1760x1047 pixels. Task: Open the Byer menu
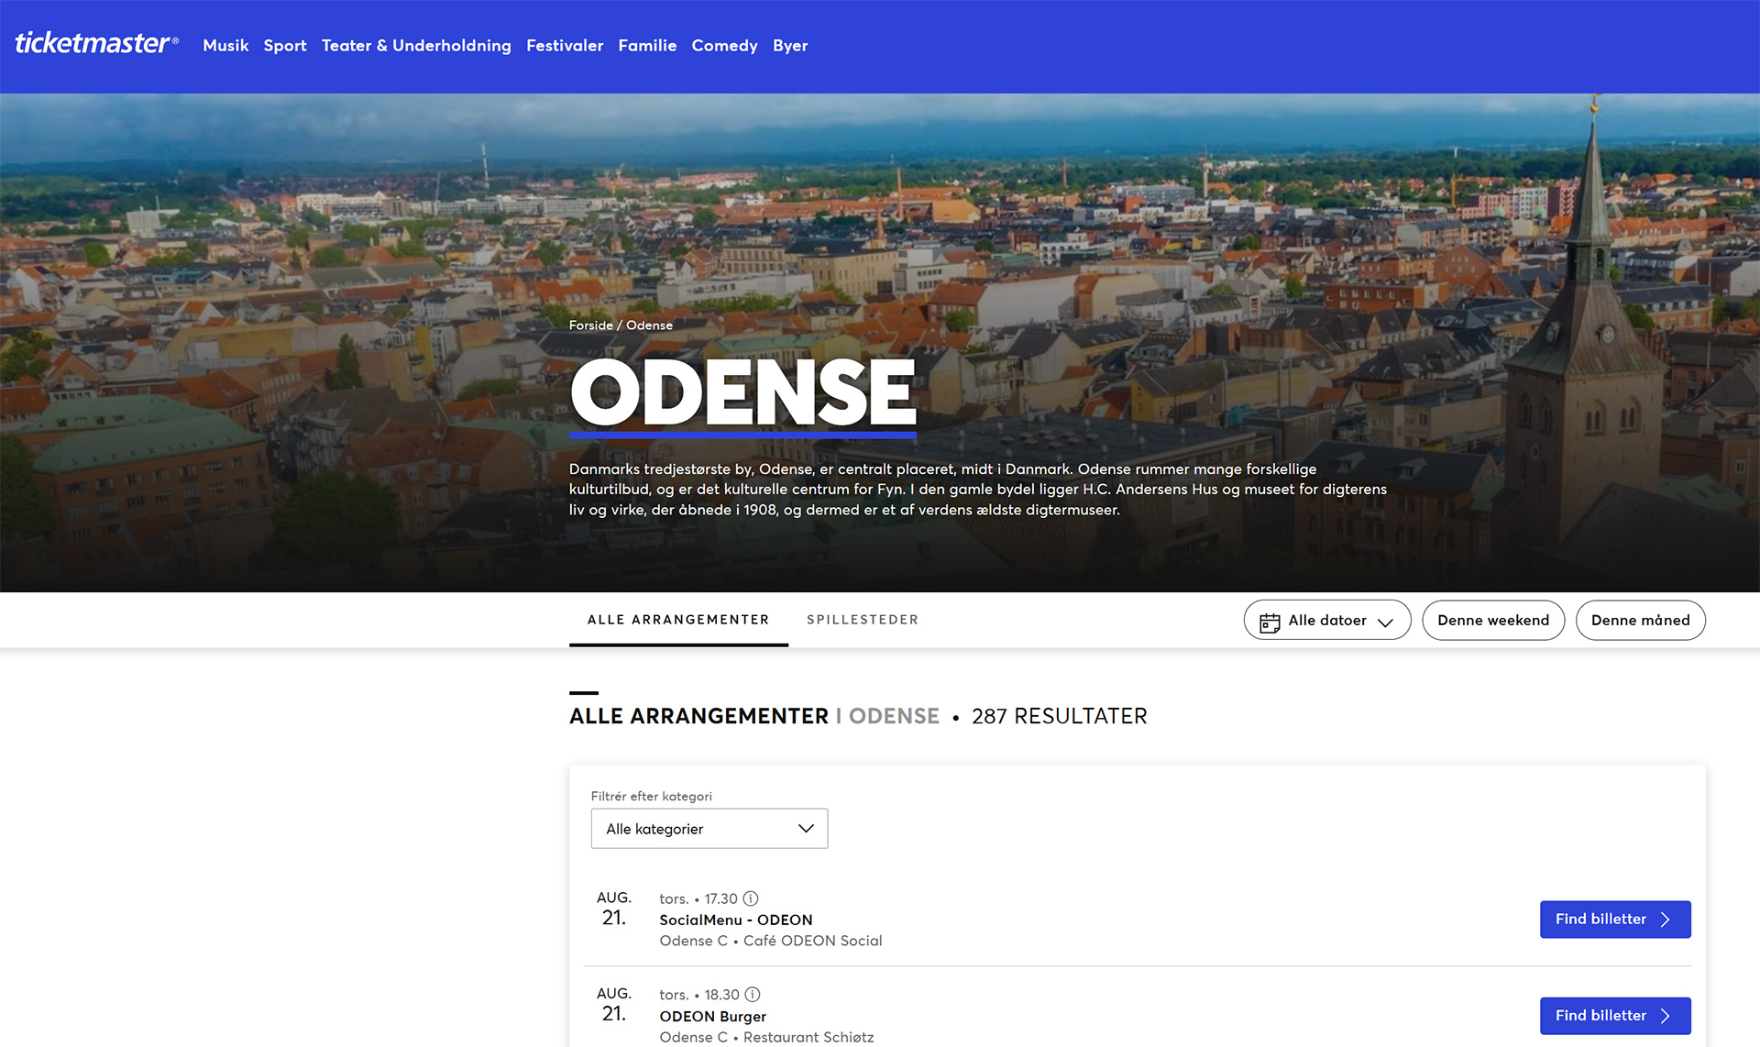point(790,46)
